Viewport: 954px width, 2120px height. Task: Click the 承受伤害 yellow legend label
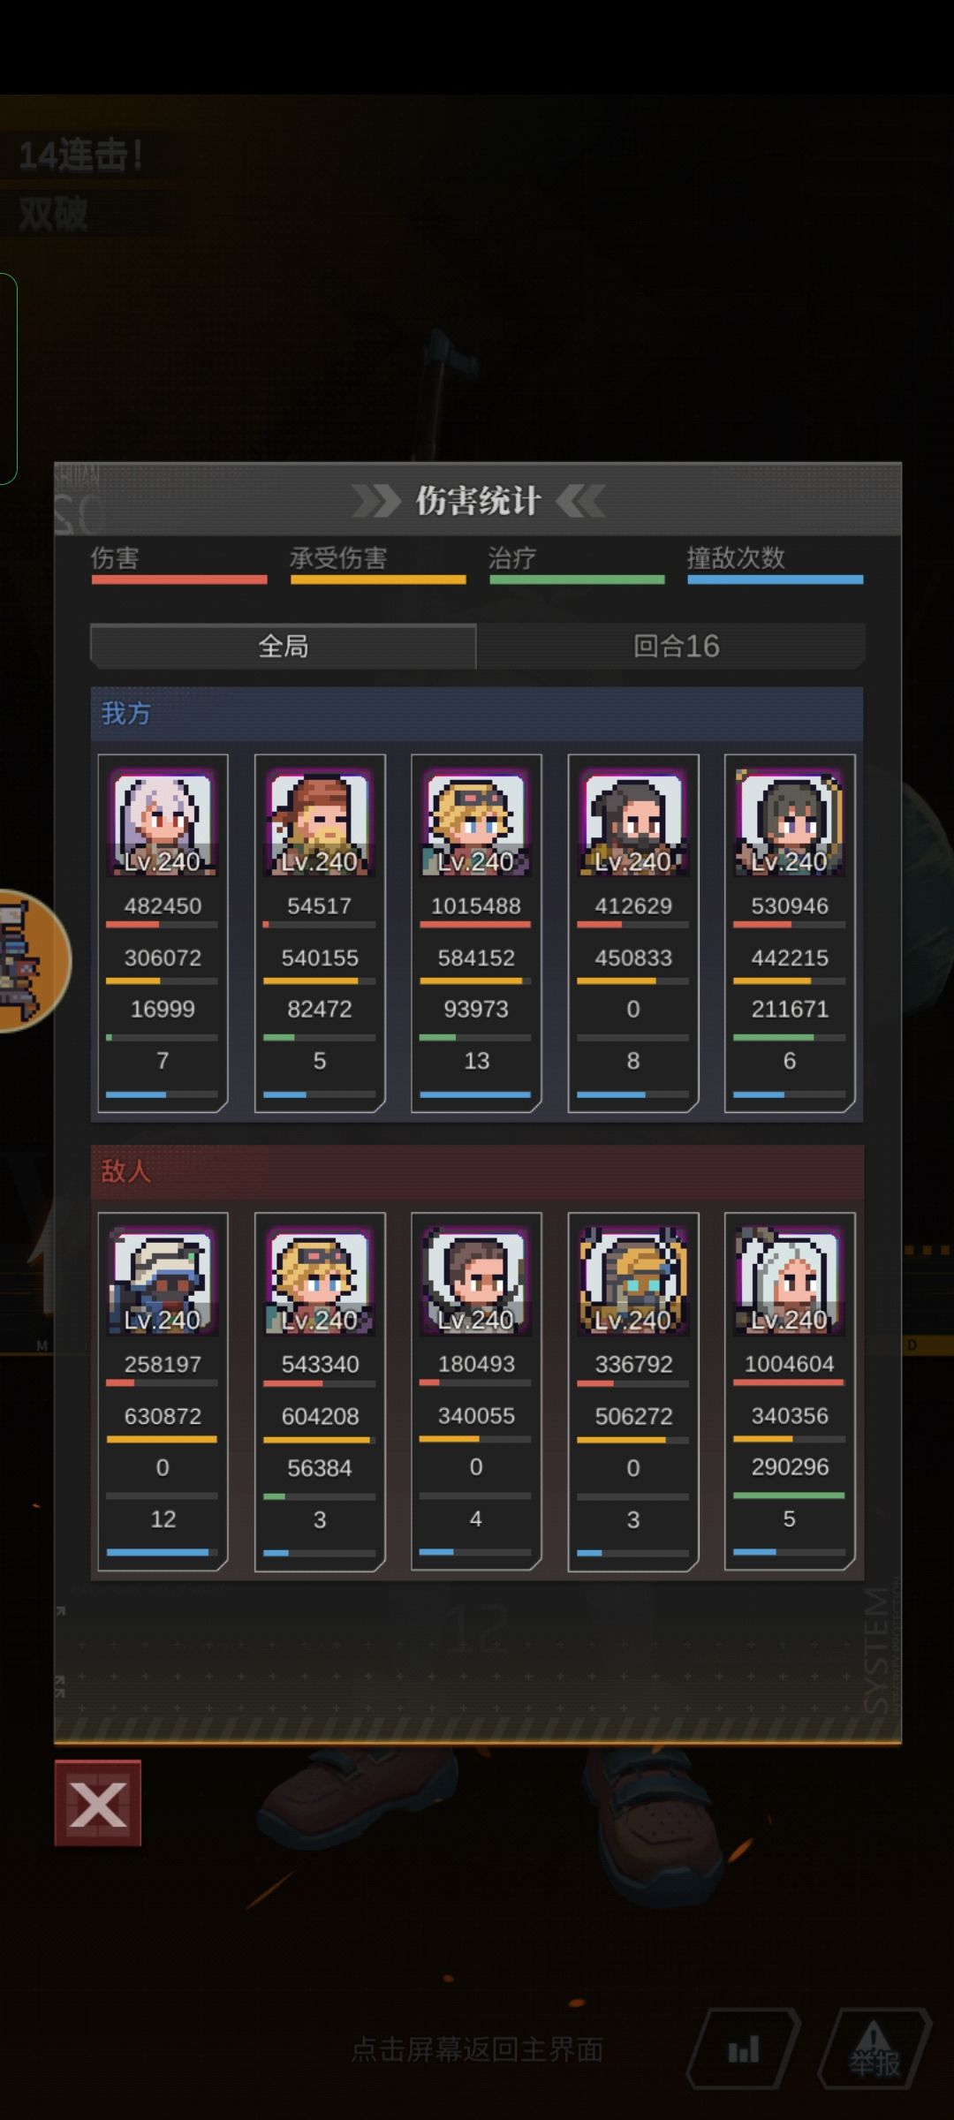(x=338, y=557)
